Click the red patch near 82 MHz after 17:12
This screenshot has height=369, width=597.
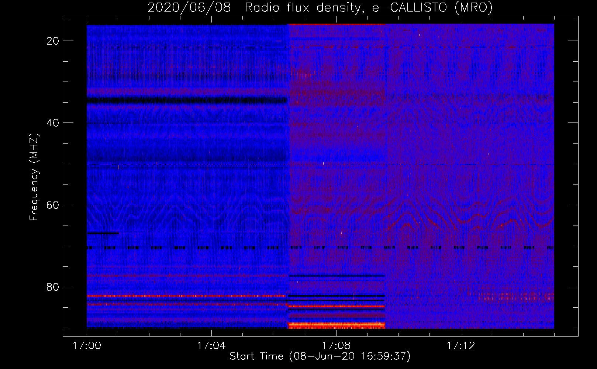(x=517, y=296)
